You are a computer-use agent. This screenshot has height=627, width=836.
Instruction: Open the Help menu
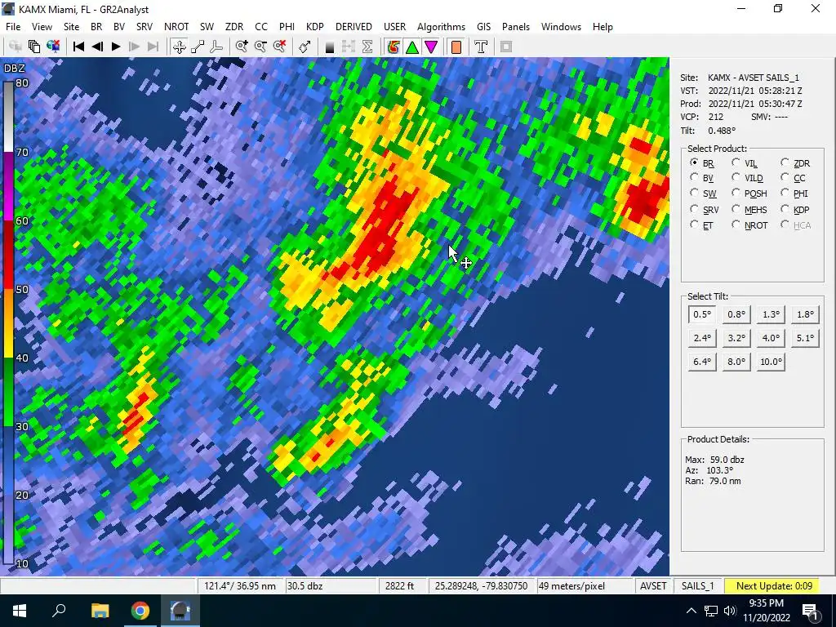coord(603,27)
